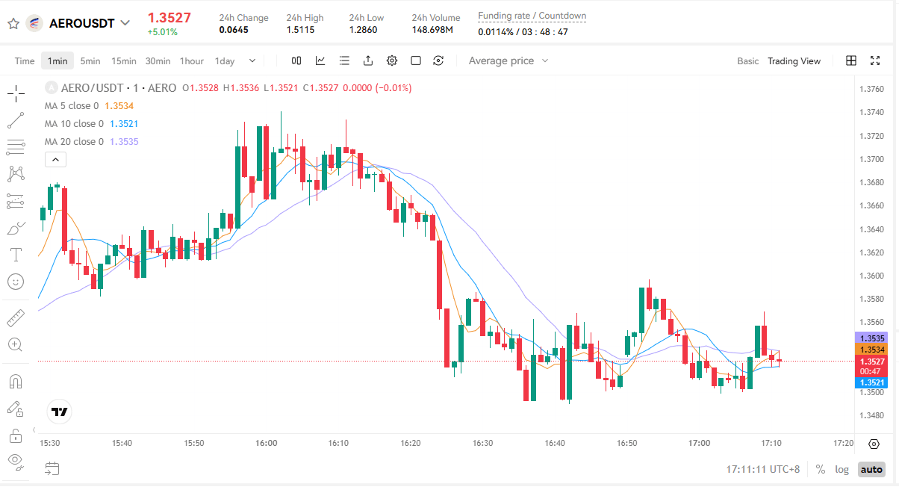Hide all drawings with eye icon
Image resolution: width=899 pixels, height=487 pixels.
click(16, 459)
